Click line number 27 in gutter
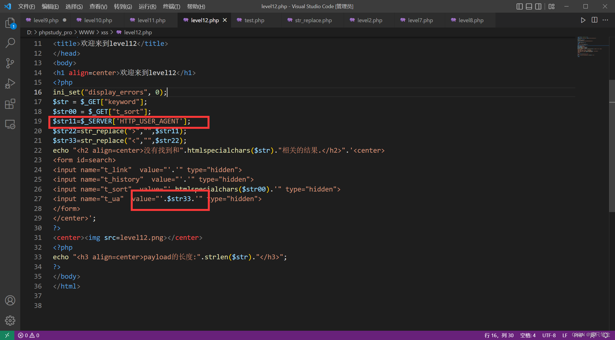The width and height of the screenshot is (615, 340). click(38, 199)
